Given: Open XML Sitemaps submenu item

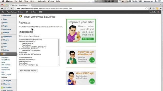Looking at the screenshot, I should (x=6, y=65).
